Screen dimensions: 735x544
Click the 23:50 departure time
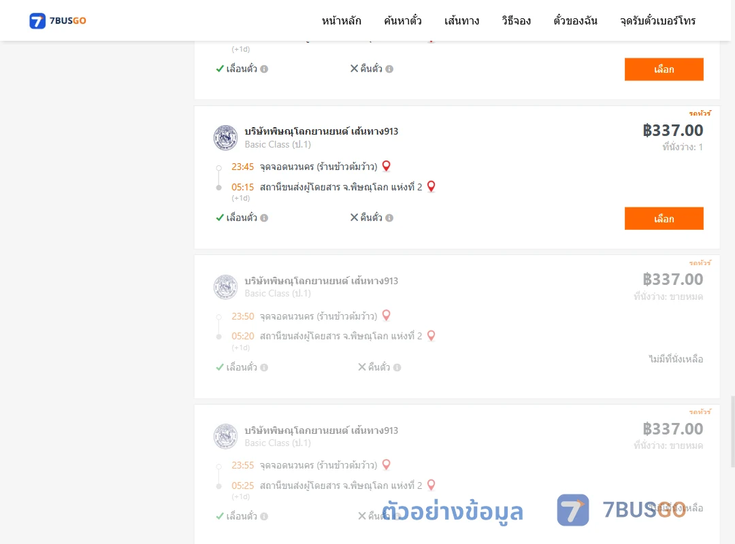242,316
